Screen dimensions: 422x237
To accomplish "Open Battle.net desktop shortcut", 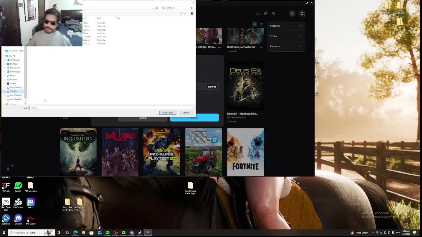I will 6,220.
